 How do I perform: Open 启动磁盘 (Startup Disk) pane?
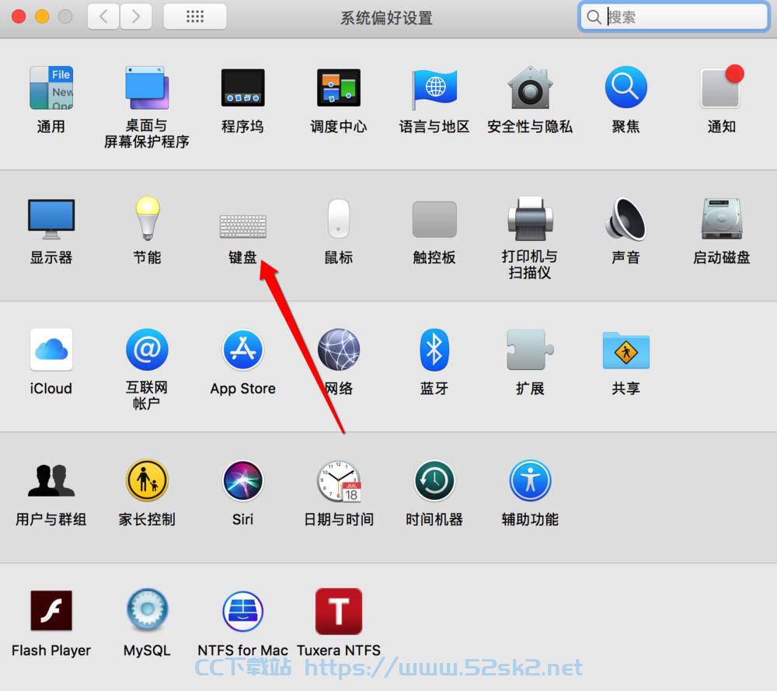(x=722, y=218)
